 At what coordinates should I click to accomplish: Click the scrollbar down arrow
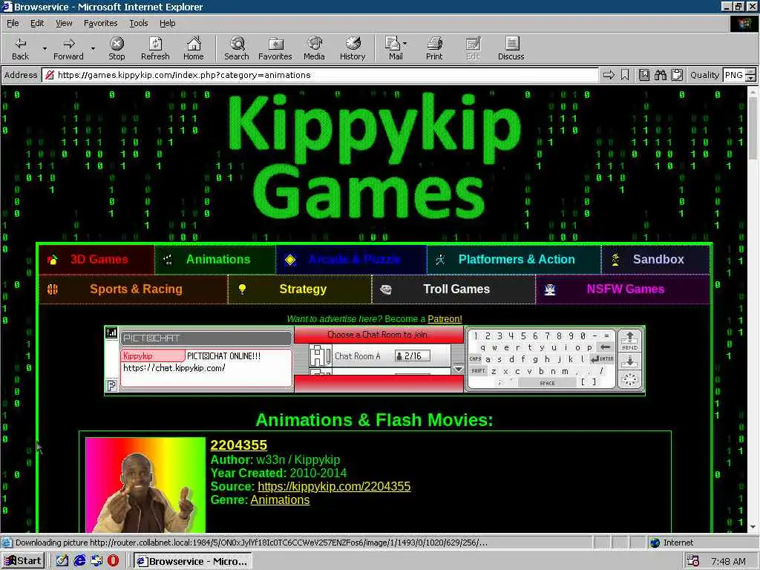coord(753,527)
